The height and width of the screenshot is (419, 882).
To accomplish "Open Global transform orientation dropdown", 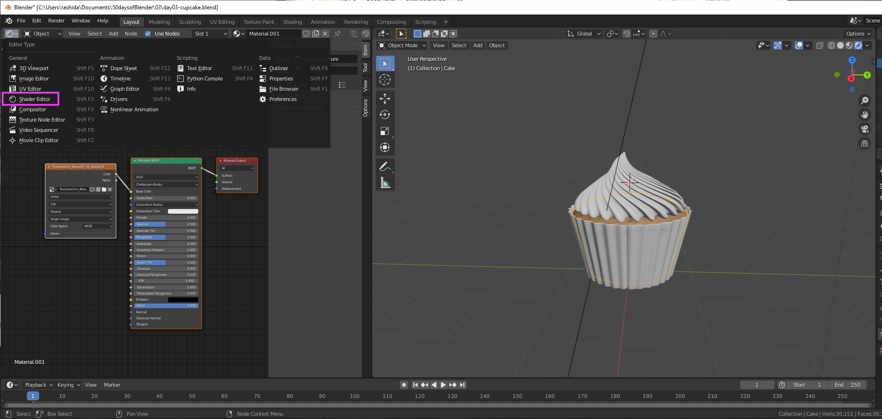I will [584, 34].
